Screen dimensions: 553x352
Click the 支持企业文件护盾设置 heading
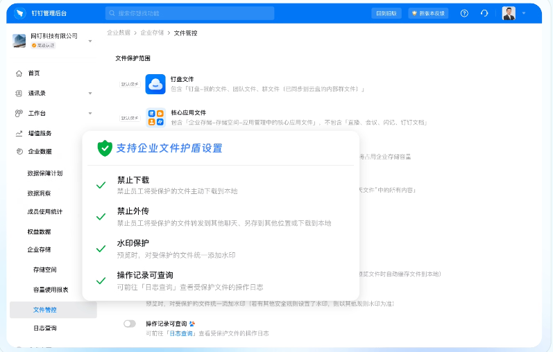coord(169,148)
